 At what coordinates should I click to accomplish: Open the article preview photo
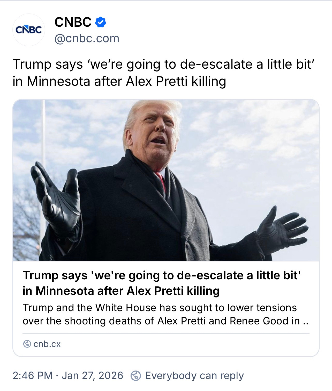pyautogui.click(x=166, y=180)
